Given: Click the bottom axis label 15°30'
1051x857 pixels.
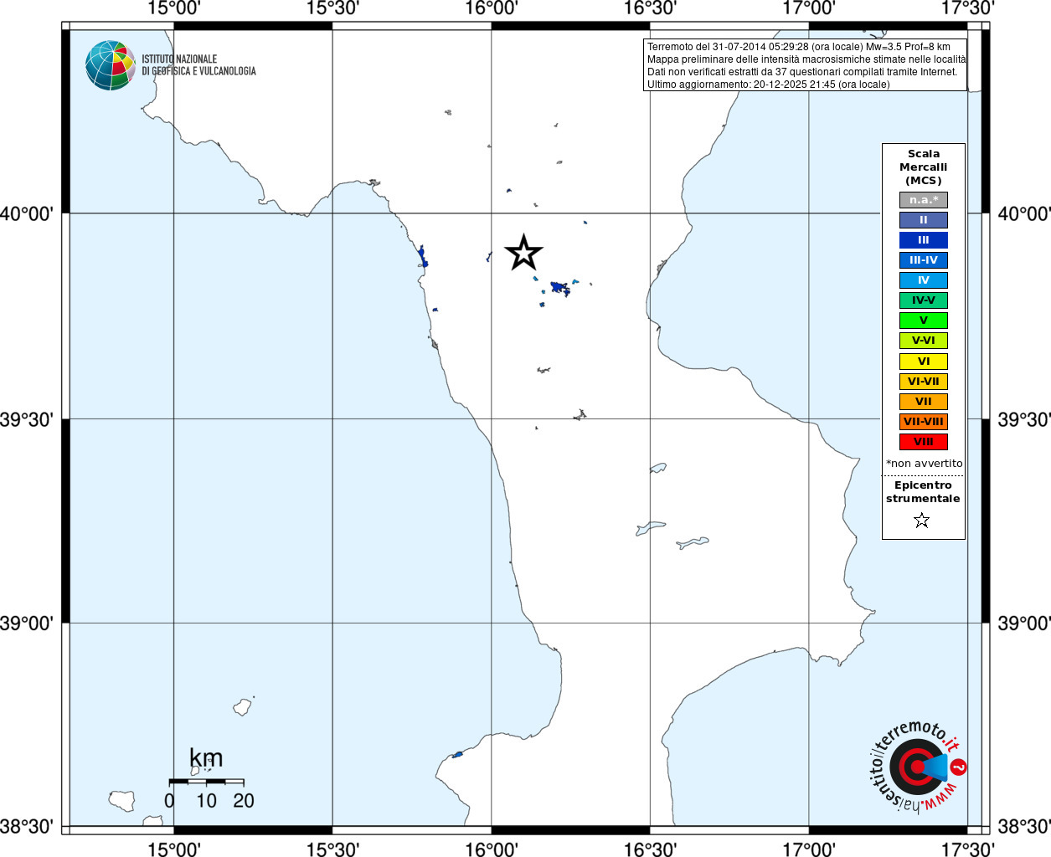Looking at the screenshot, I should [x=332, y=849].
